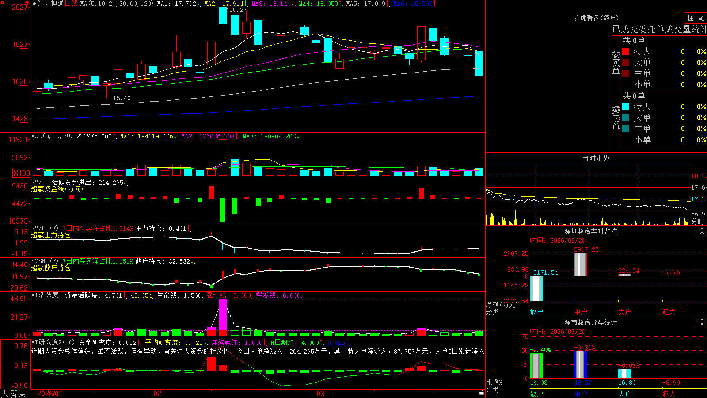
Task: Click the X100 volume unit box
Action: click(x=22, y=173)
